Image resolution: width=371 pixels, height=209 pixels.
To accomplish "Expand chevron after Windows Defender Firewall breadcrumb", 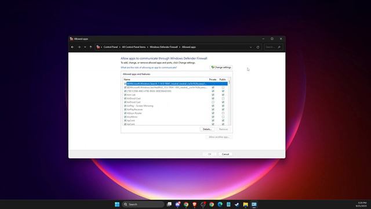I will tap(180, 47).
